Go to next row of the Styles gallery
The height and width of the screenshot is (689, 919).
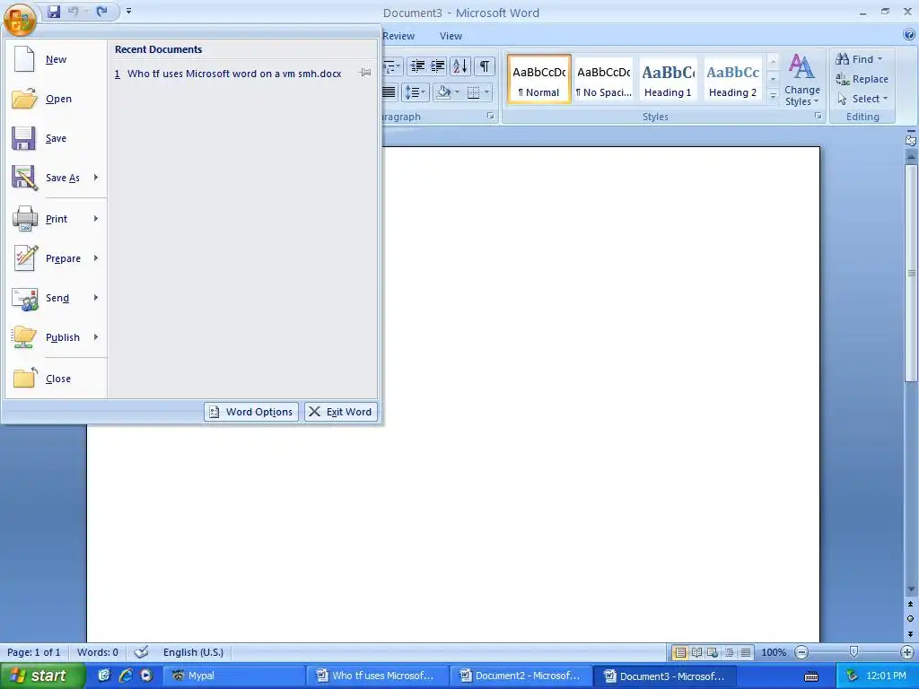point(773,79)
